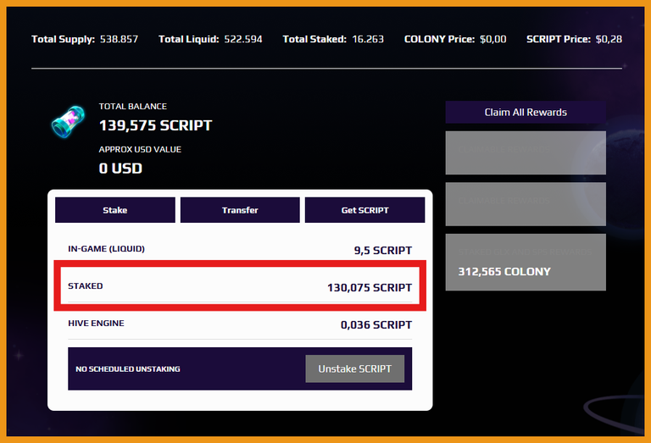Open the Stake dialog
Image resolution: width=651 pixels, height=443 pixels.
tap(115, 210)
